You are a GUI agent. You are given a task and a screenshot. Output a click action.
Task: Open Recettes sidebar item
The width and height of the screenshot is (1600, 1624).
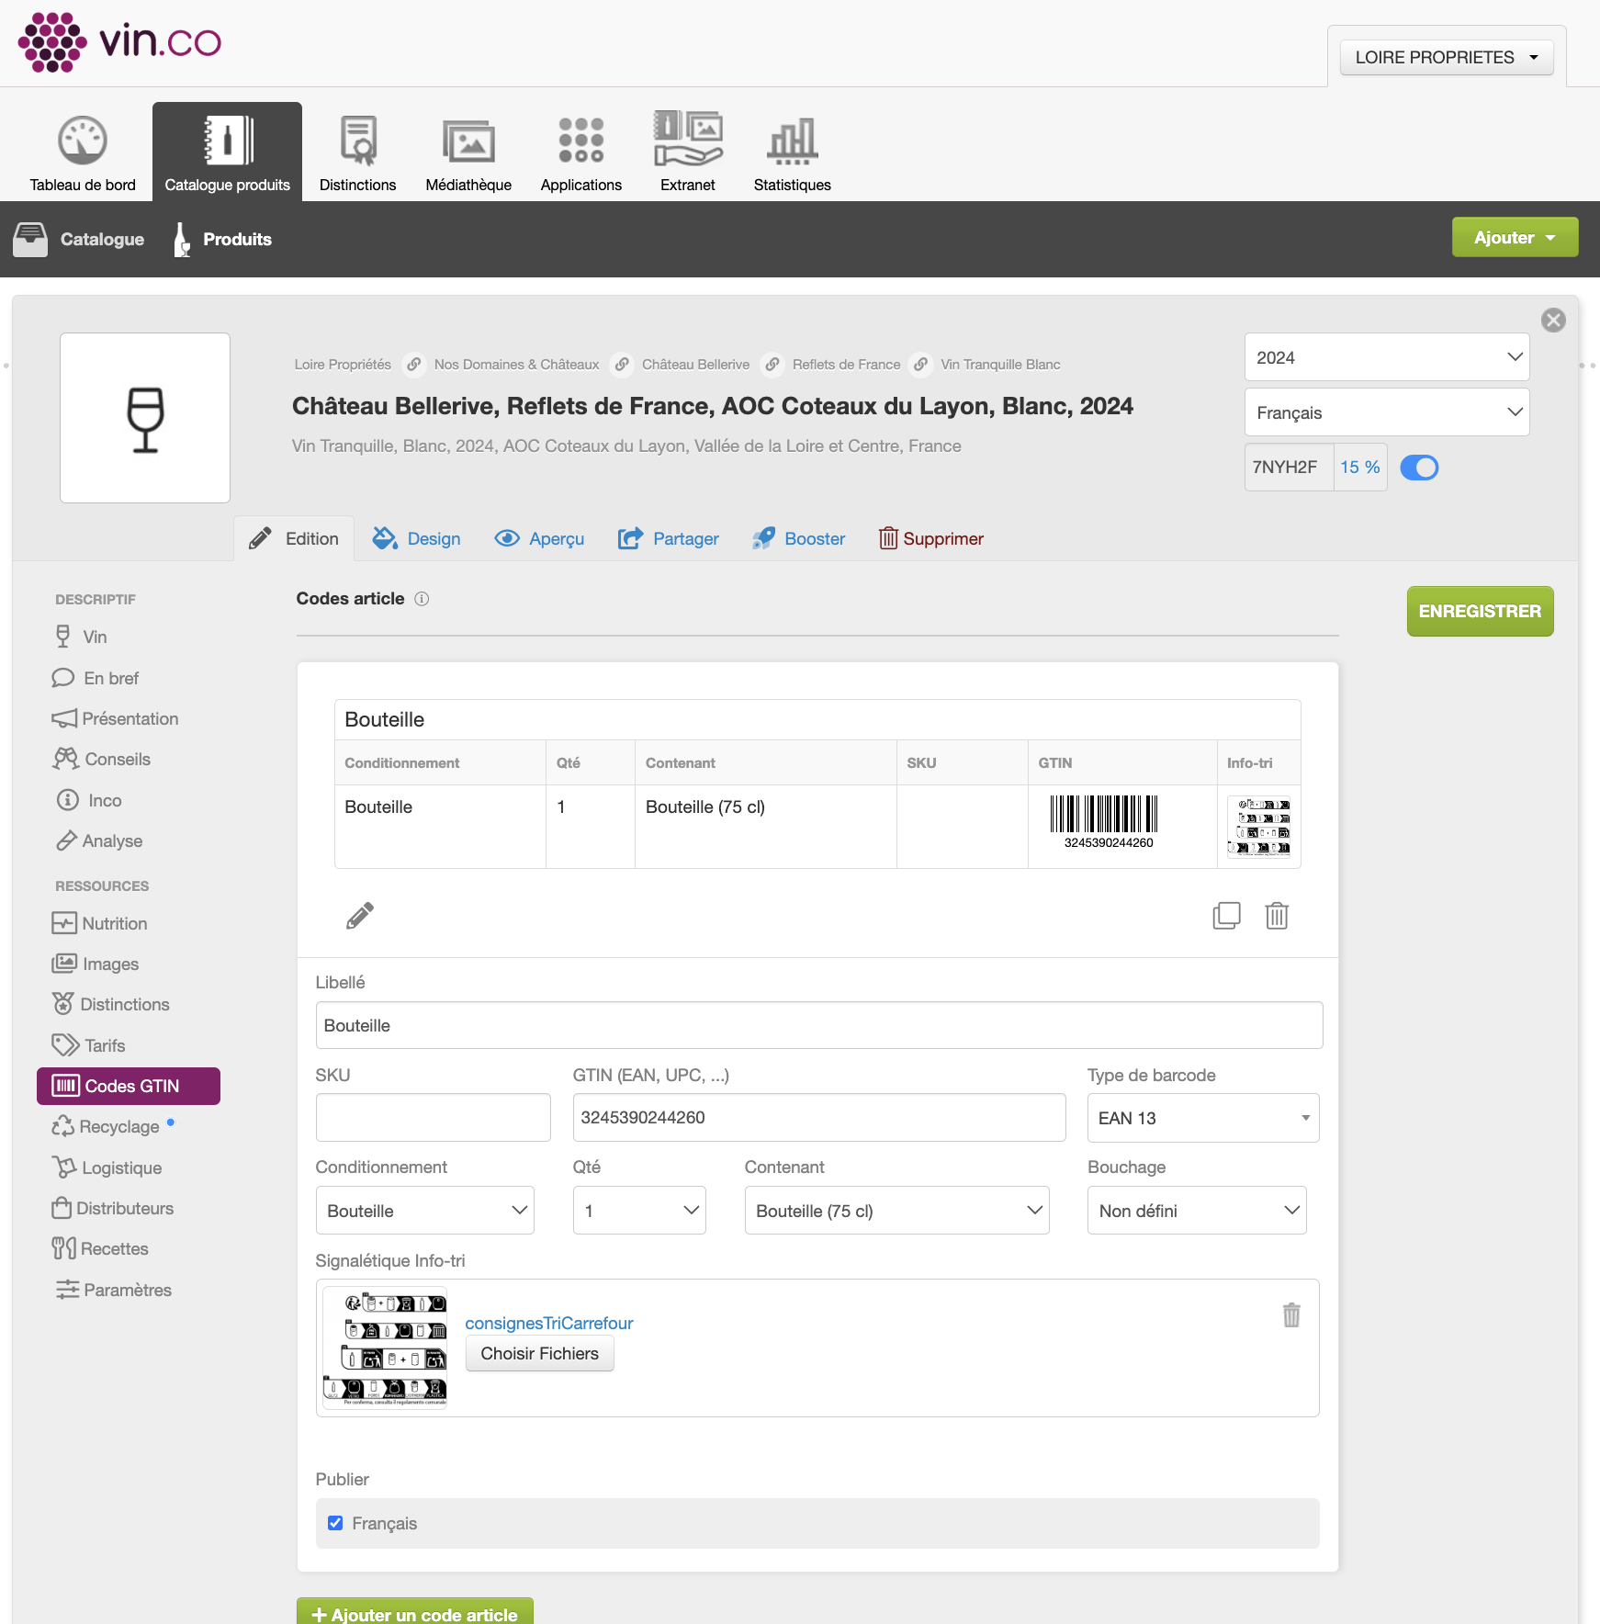point(101,1248)
